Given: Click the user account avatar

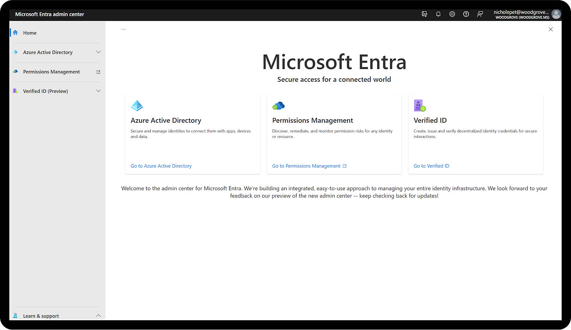Looking at the screenshot, I should pos(556,14).
